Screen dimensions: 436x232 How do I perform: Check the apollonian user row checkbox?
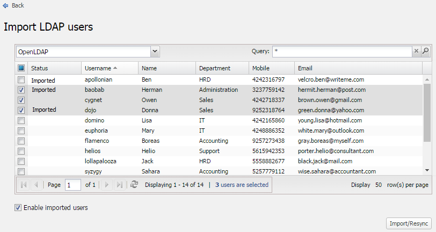click(21, 79)
